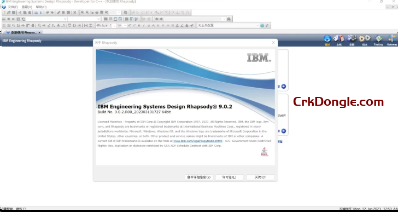Click the pin icon after the globe icon

[267, 25]
